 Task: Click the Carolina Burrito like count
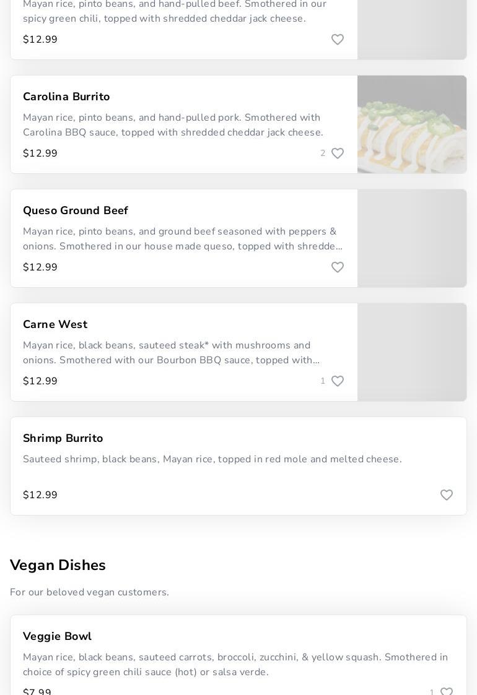[x=323, y=153]
